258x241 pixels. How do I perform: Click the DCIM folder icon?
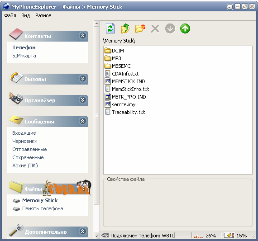pos(108,51)
